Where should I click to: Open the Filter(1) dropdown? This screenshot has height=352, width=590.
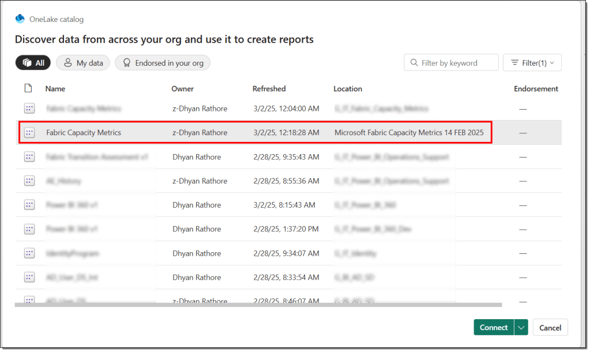(532, 62)
